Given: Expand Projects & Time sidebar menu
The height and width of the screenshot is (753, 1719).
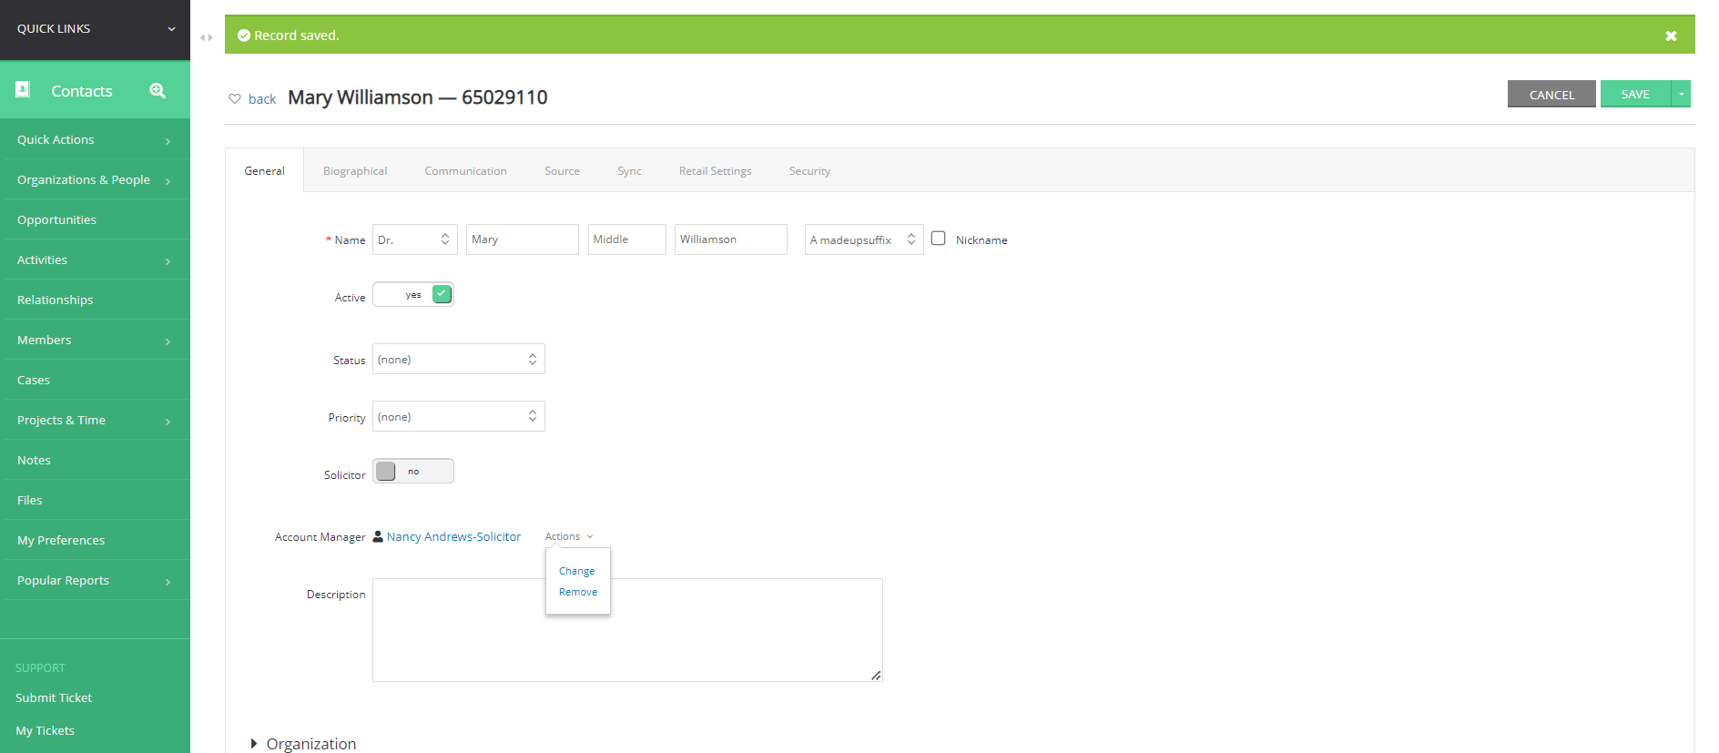Looking at the screenshot, I should [x=95, y=420].
